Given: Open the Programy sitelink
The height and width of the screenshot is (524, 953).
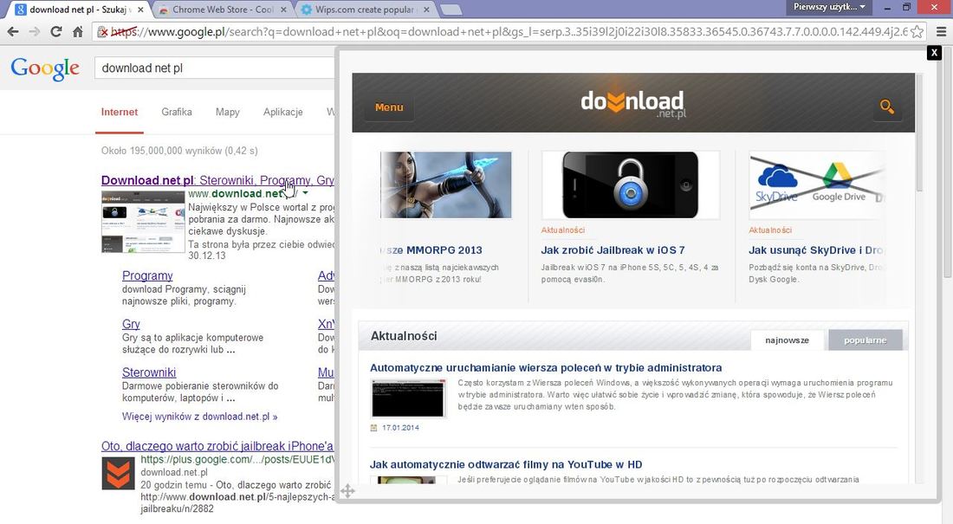Looking at the screenshot, I should [147, 276].
